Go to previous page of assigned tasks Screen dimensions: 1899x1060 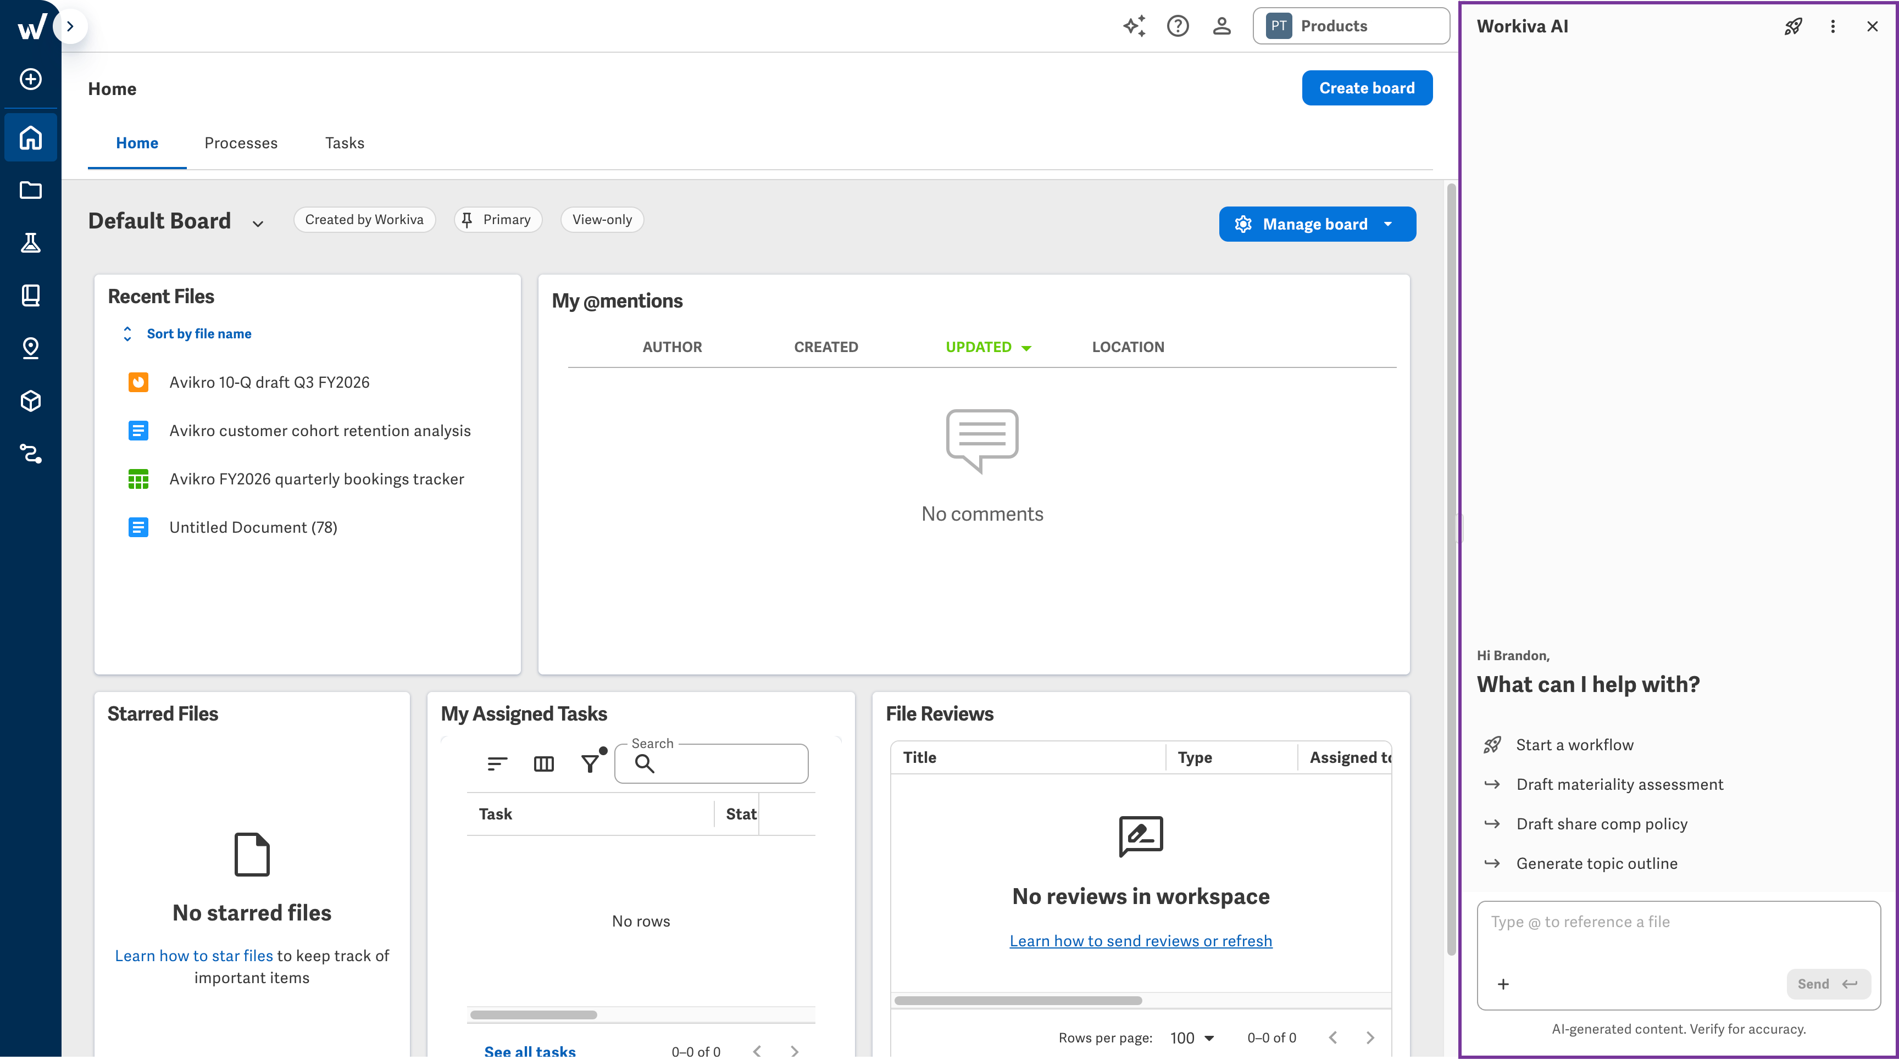[757, 1051]
